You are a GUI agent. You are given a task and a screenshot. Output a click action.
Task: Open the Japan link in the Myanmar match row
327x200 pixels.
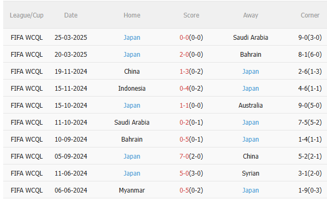(251, 190)
